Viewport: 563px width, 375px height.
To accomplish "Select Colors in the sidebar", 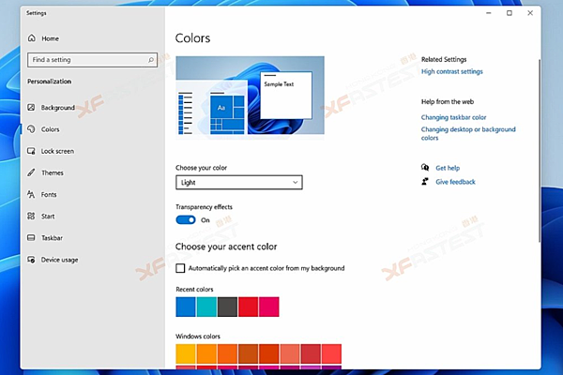I will point(50,129).
